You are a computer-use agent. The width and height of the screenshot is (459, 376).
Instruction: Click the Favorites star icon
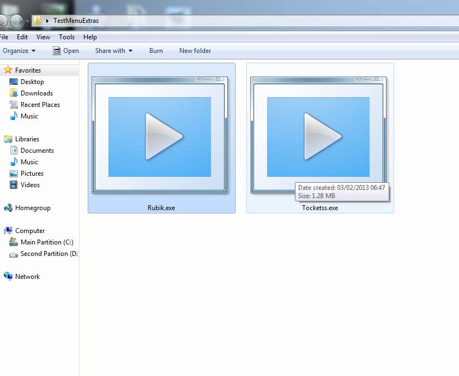[8, 70]
